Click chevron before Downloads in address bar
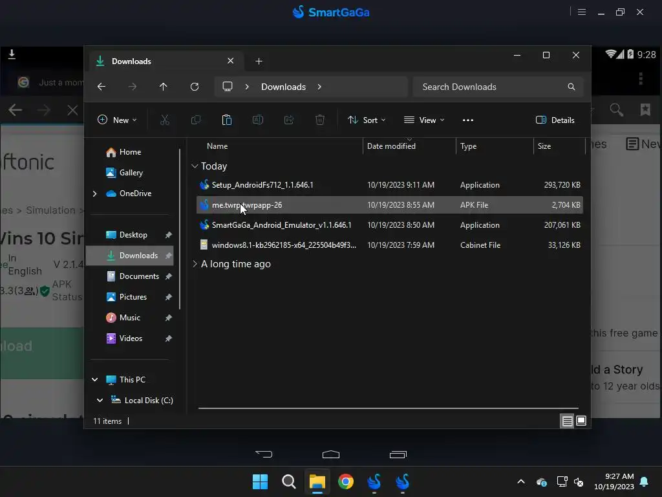The height and width of the screenshot is (497, 662). click(247, 87)
